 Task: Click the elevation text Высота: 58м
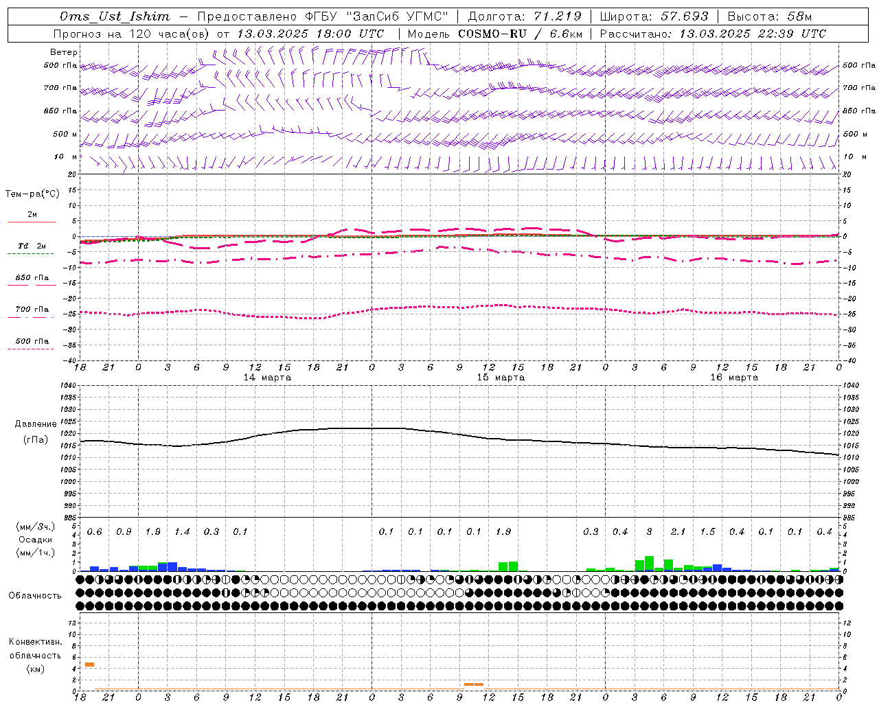click(x=770, y=16)
